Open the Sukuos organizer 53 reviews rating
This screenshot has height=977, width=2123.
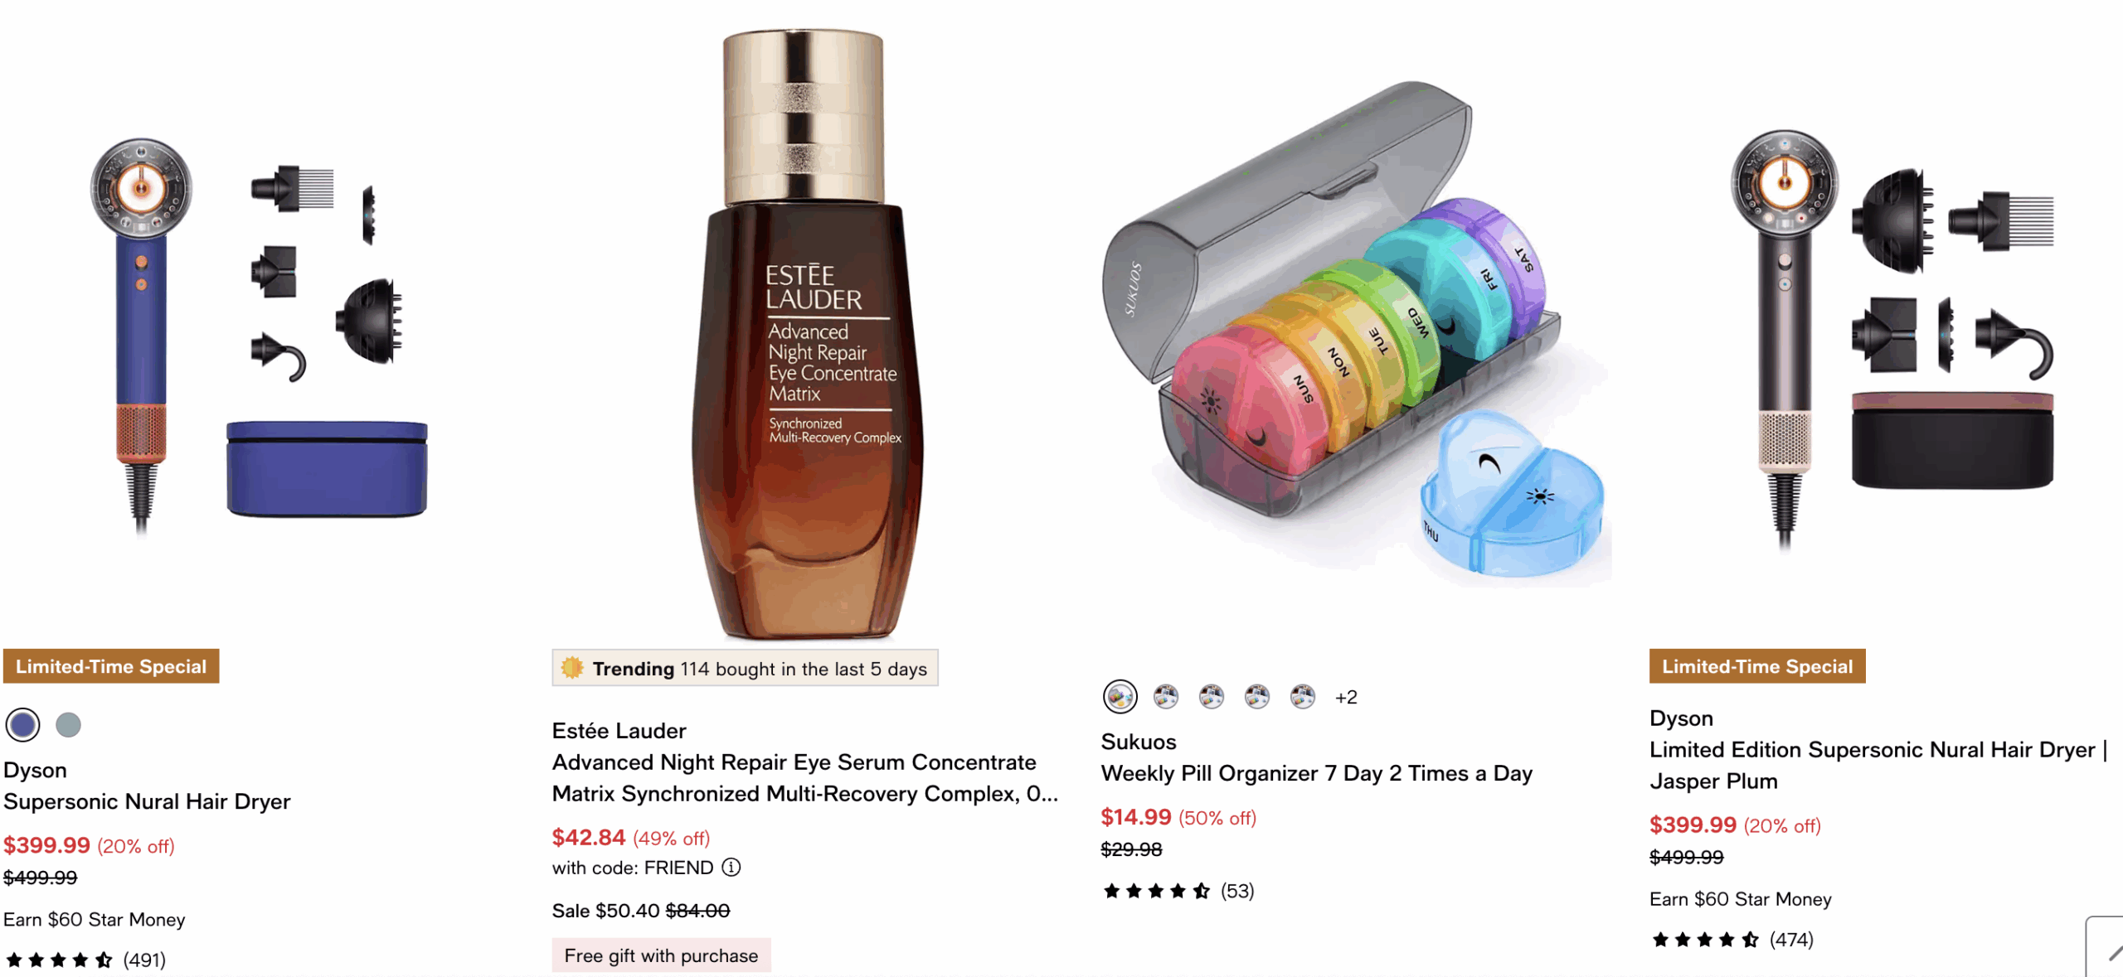pyautogui.click(x=1178, y=891)
